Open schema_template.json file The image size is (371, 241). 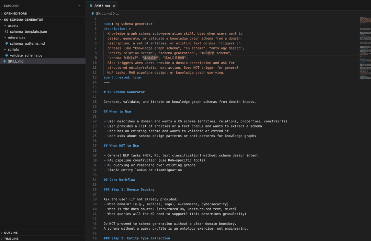click(x=29, y=32)
